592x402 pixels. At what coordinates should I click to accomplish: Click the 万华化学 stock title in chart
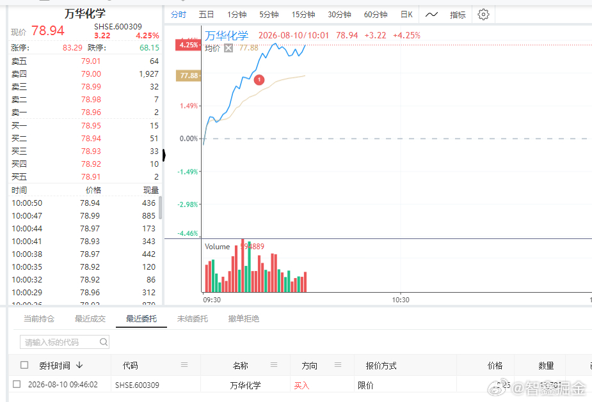[227, 35]
